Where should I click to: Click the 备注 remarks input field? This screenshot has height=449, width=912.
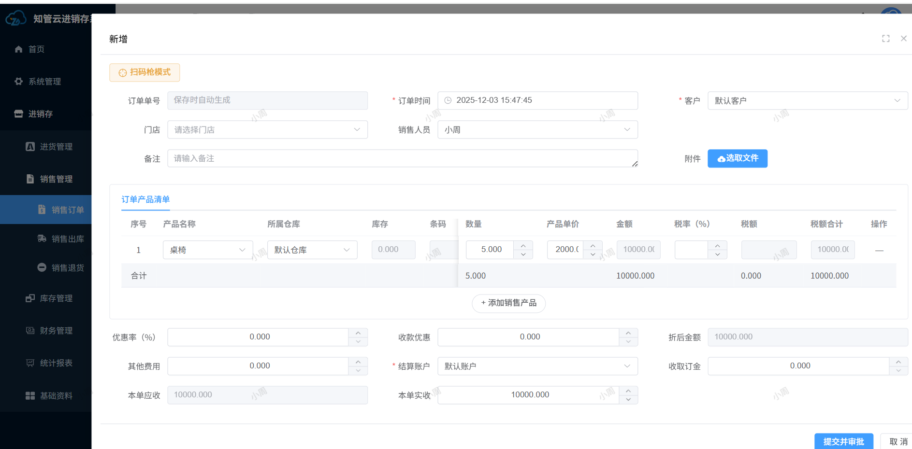(401, 159)
